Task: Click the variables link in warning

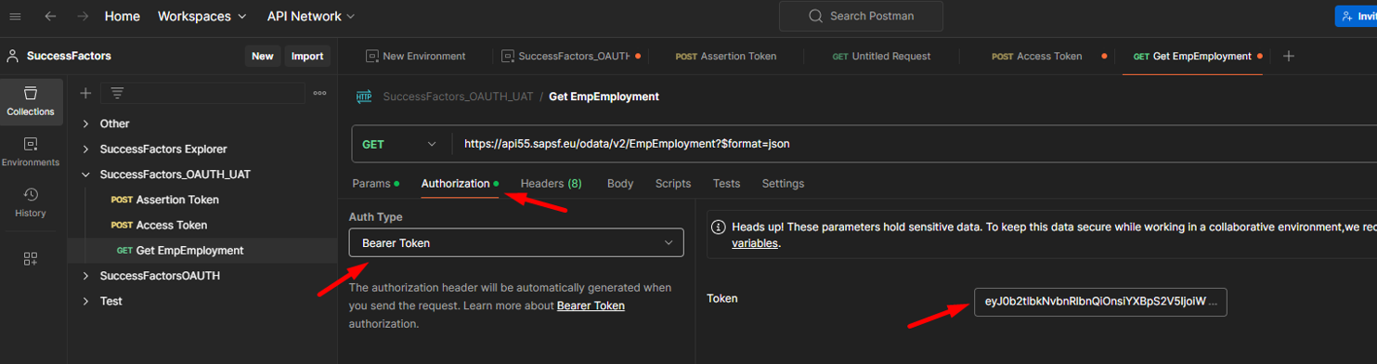Action: 756,243
